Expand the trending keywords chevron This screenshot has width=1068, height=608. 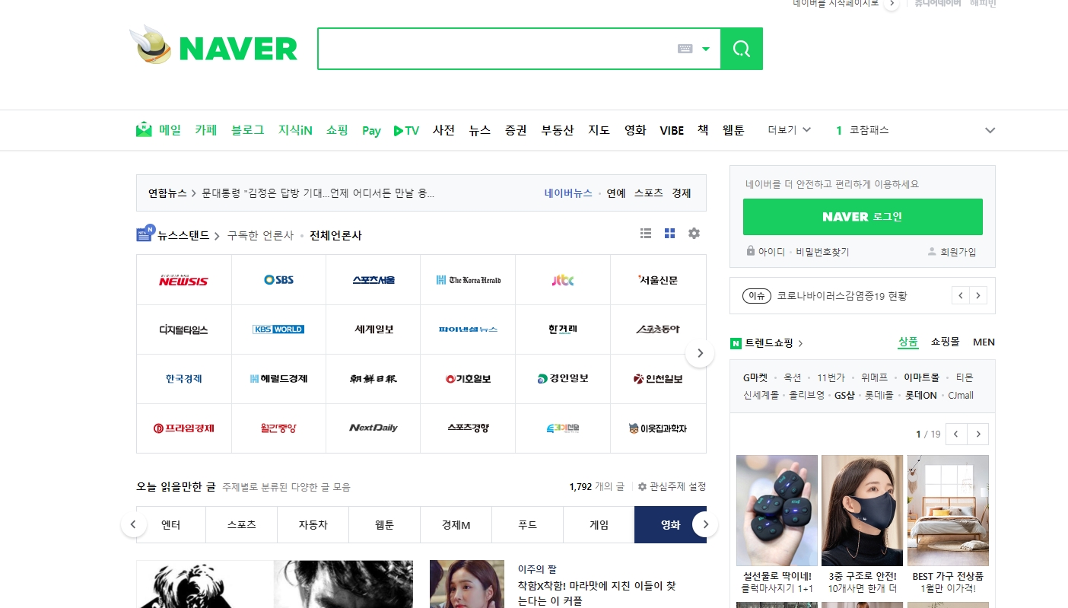tap(990, 130)
